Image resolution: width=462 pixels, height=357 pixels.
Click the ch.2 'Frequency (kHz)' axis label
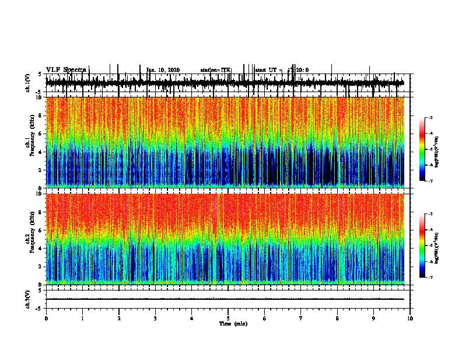[x=32, y=232]
